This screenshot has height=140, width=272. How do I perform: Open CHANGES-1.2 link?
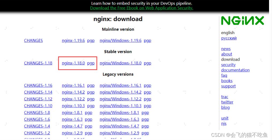coord(37,133)
